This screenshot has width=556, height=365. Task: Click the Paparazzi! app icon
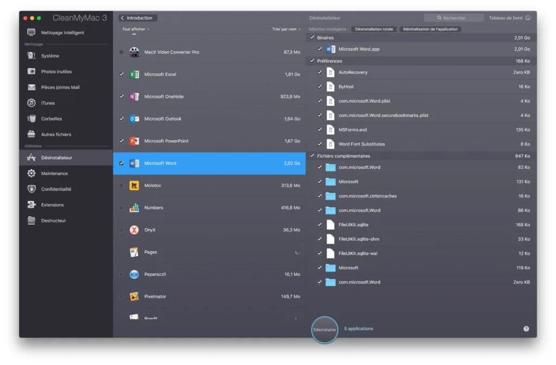[134, 274]
